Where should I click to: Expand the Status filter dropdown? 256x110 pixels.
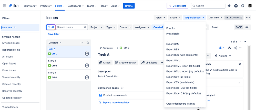(125, 27)
